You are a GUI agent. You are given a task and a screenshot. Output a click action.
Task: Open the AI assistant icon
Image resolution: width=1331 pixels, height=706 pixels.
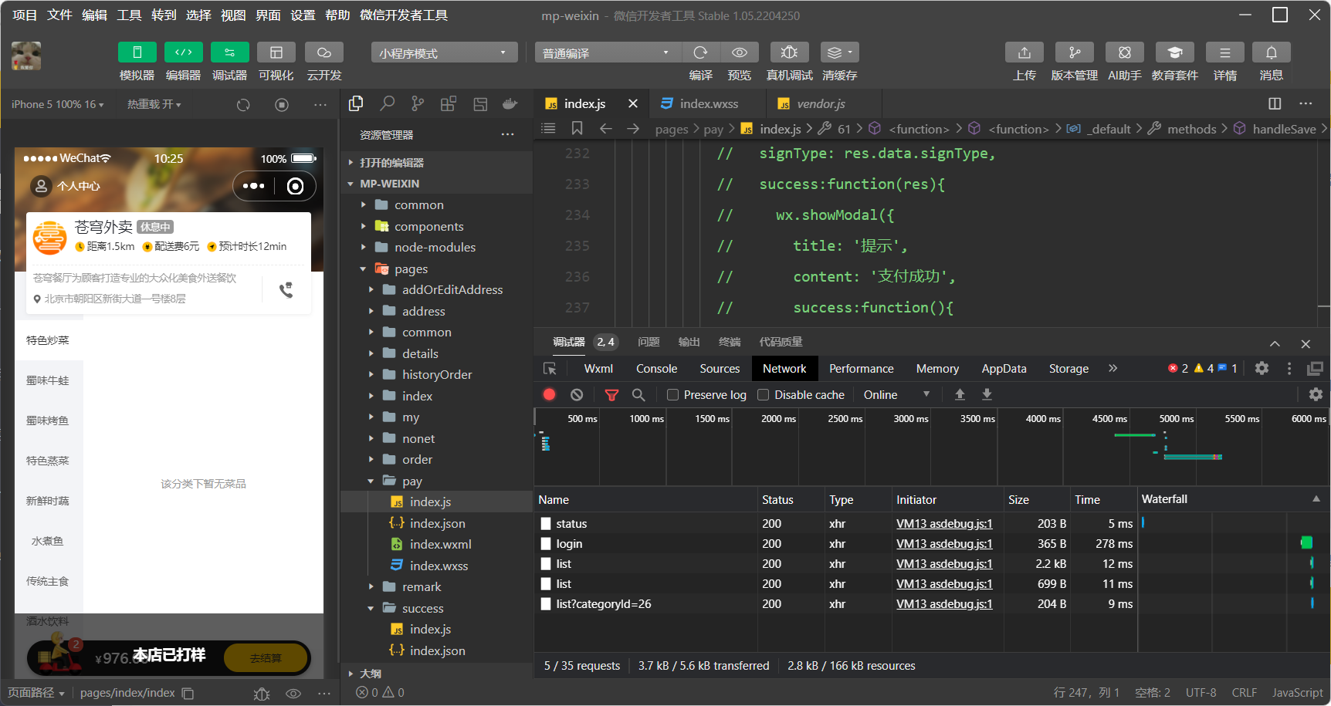click(x=1125, y=52)
